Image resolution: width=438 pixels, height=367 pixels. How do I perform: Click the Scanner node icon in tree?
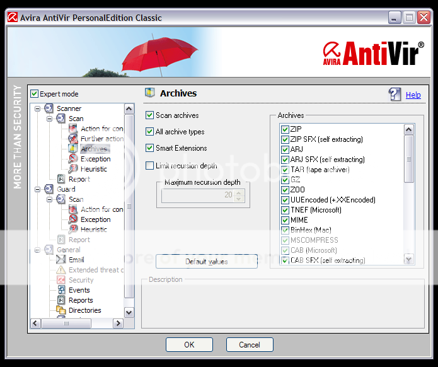(x=49, y=108)
